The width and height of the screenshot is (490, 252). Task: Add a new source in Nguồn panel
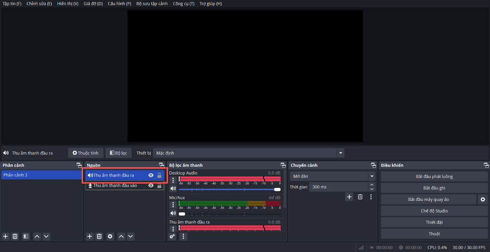coord(89,236)
